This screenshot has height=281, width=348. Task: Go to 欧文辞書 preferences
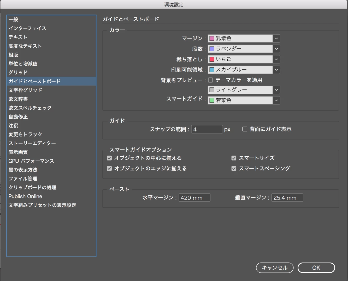(x=51, y=99)
